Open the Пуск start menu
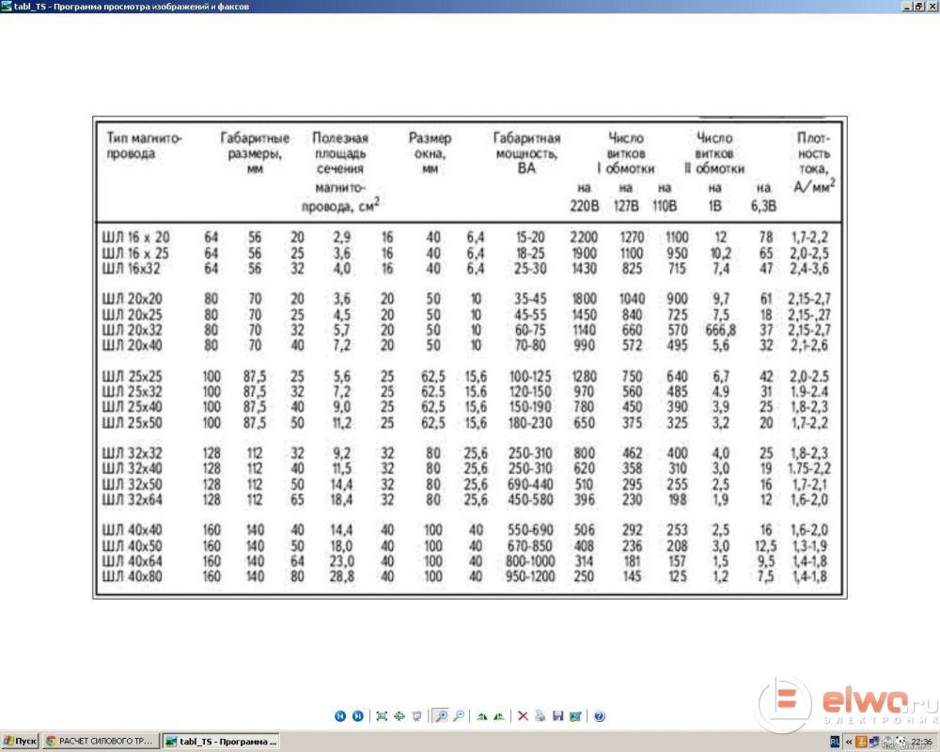 (x=20, y=742)
